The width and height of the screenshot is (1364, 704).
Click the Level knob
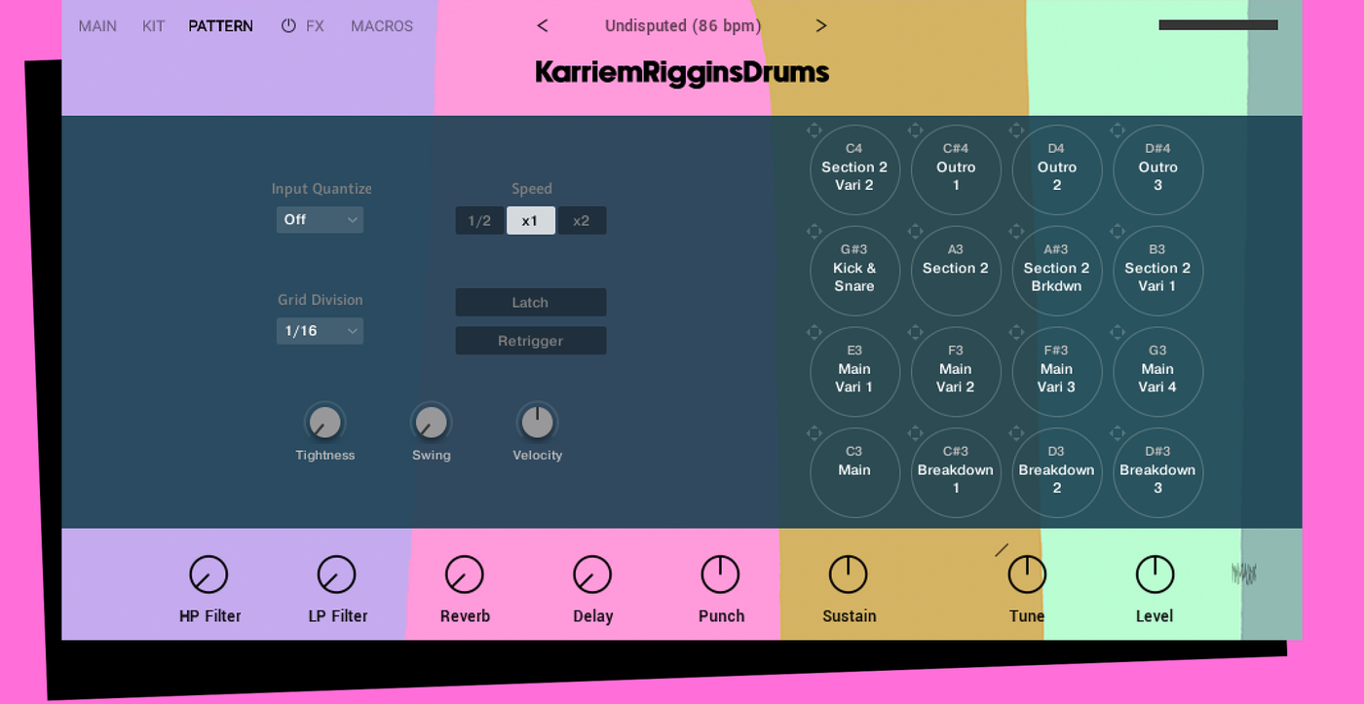point(1156,575)
